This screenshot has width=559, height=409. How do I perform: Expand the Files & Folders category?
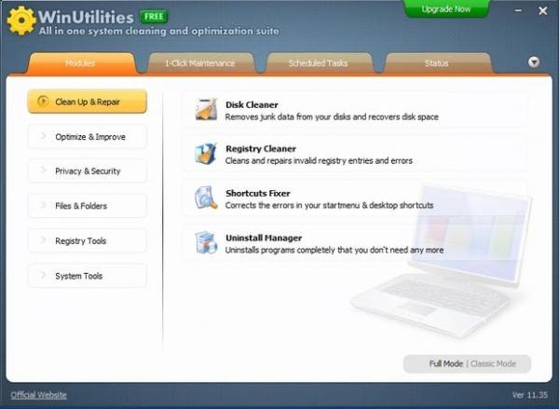pyautogui.click(x=87, y=206)
